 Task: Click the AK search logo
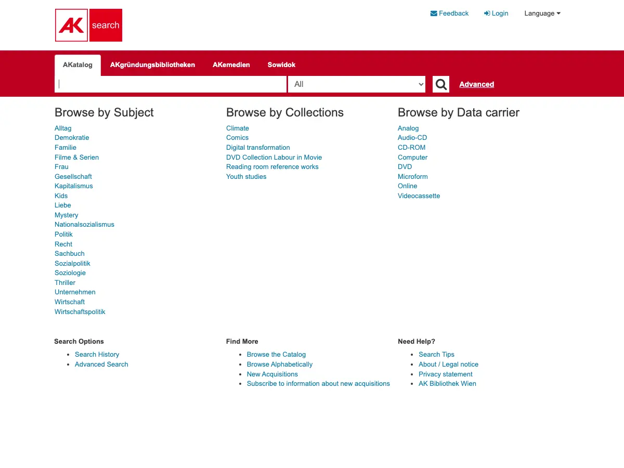pos(88,25)
